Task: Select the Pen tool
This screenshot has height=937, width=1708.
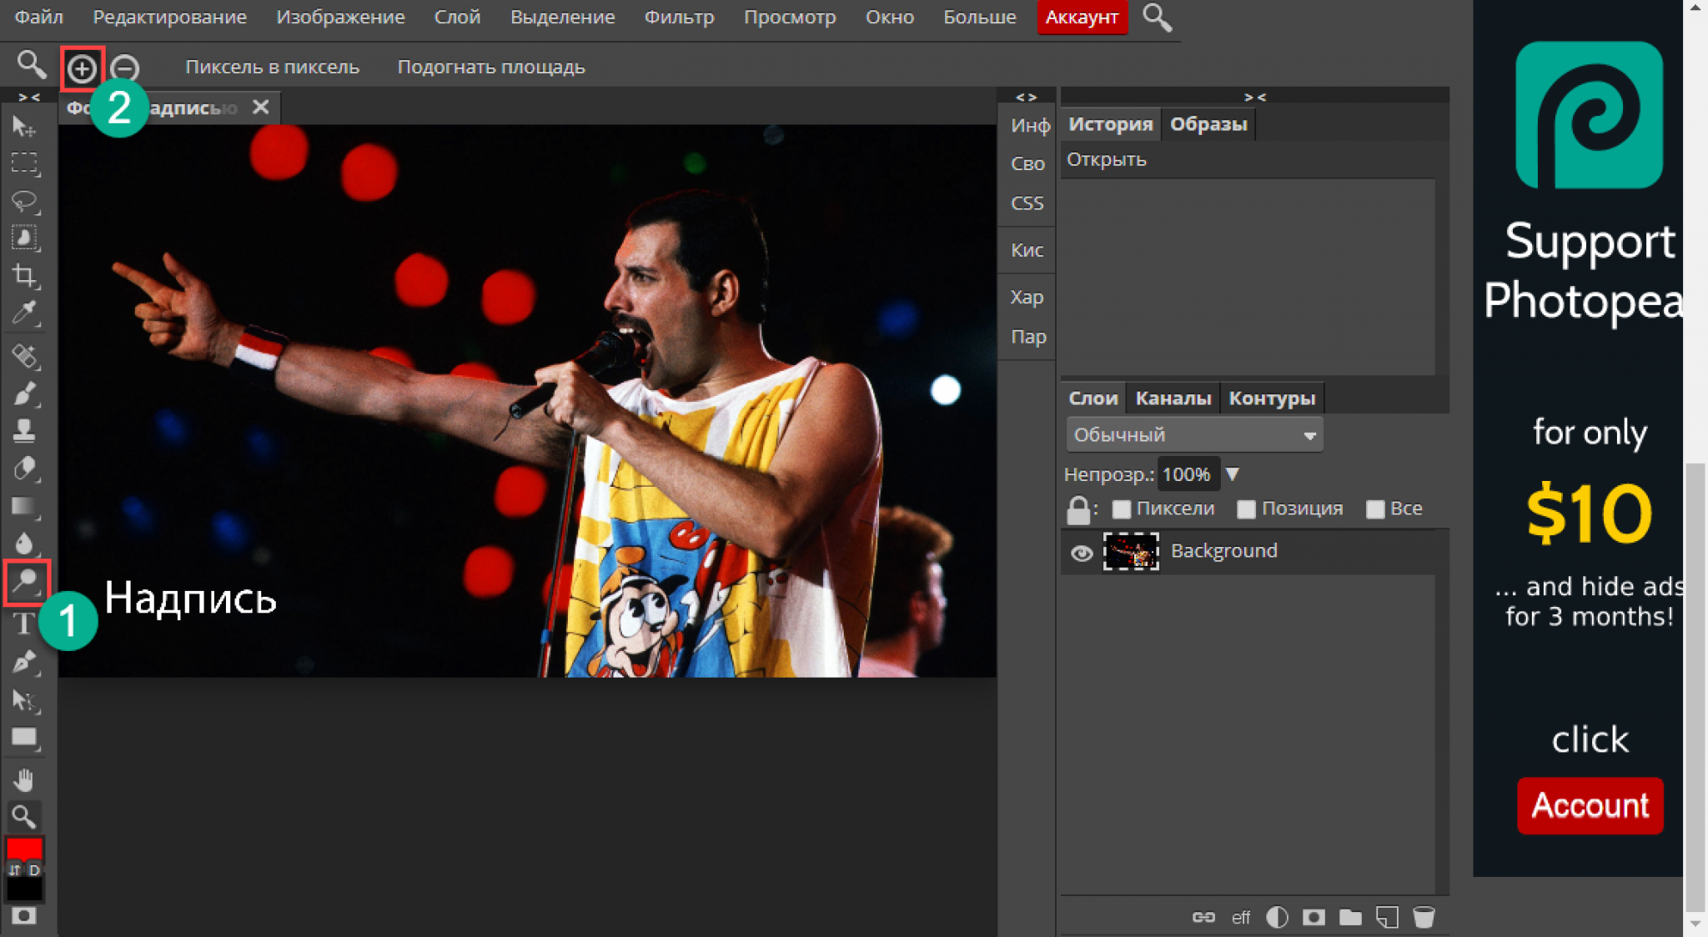Action: [24, 662]
